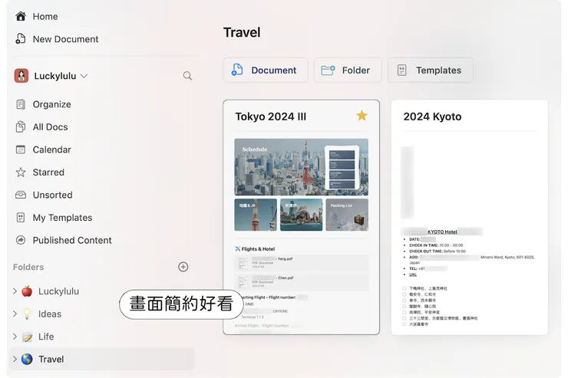Open the URL link in Kyoto card
This screenshot has height=378, width=568.
413,274
